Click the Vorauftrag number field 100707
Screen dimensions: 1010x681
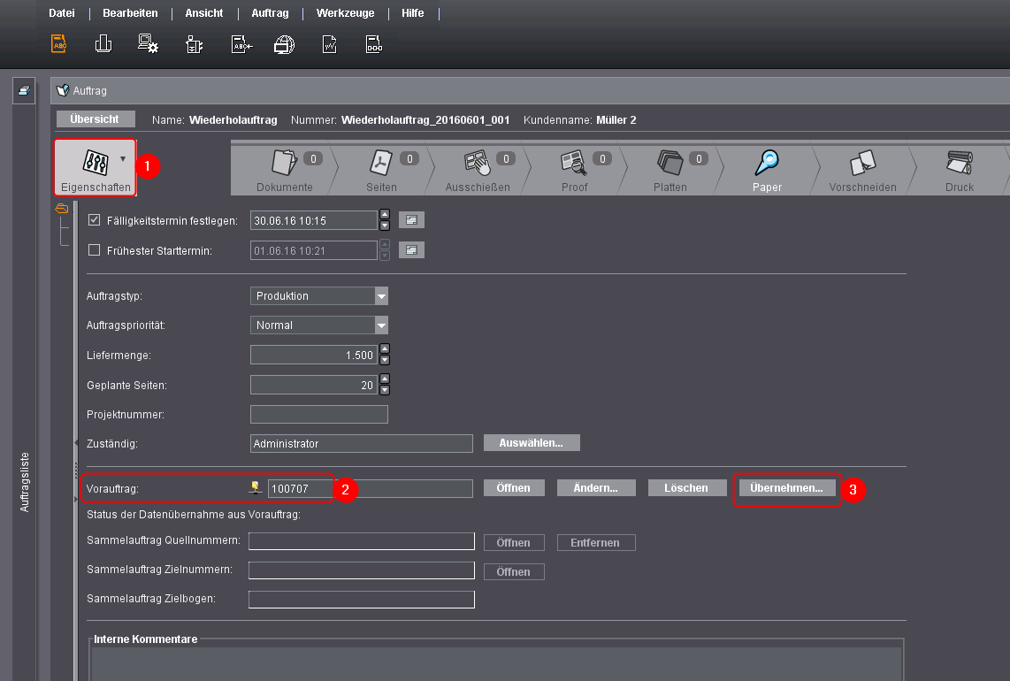(371, 488)
